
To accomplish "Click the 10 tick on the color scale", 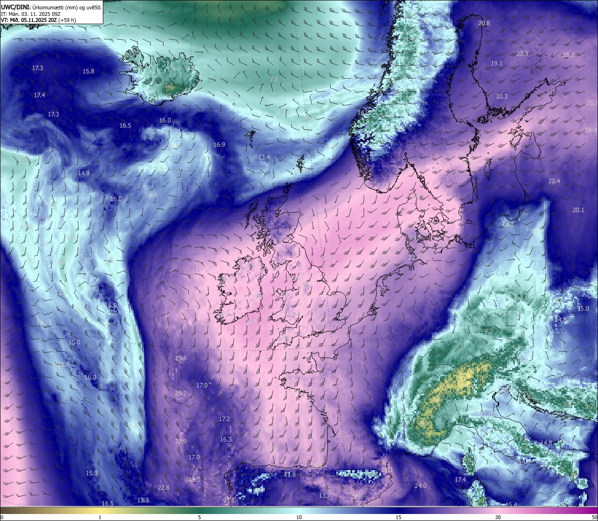I will tap(299, 517).
